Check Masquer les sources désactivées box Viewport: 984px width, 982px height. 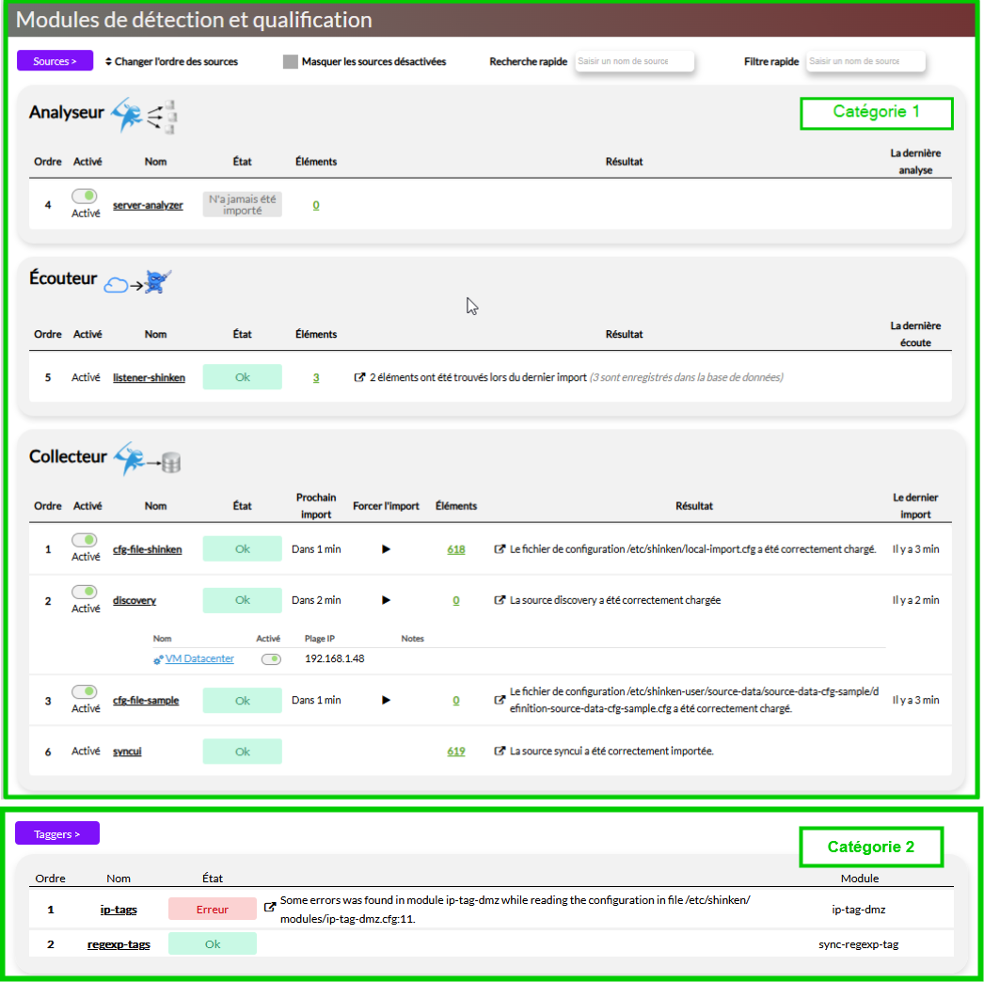(x=291, y=62)
